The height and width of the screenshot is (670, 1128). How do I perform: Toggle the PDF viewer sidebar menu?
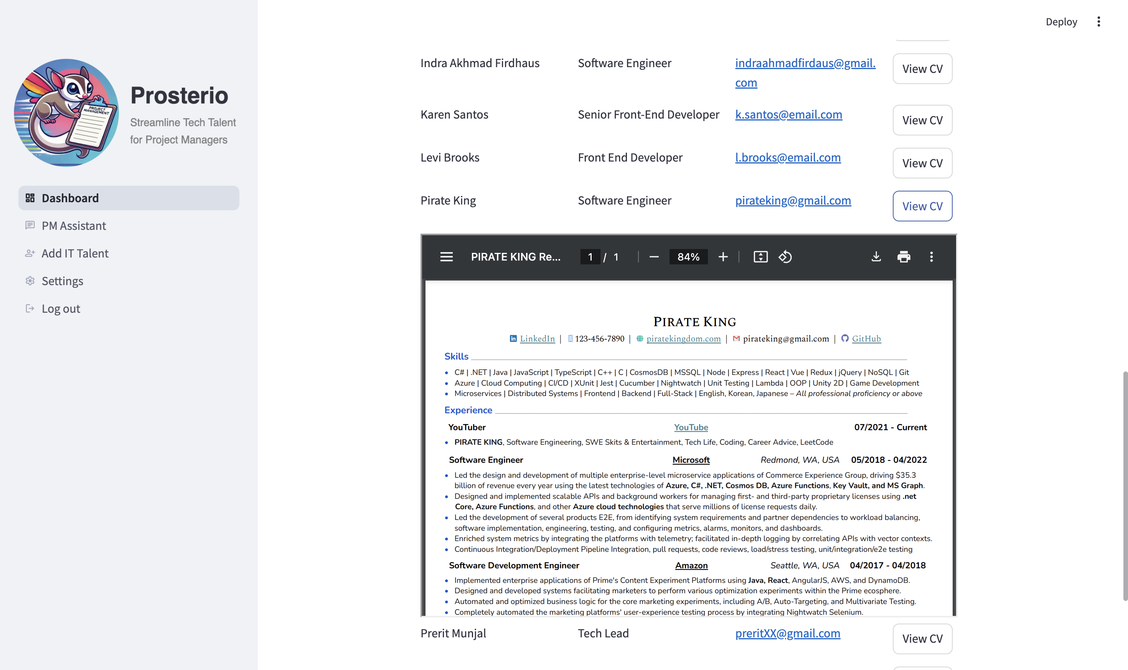(x=447, y=257)
